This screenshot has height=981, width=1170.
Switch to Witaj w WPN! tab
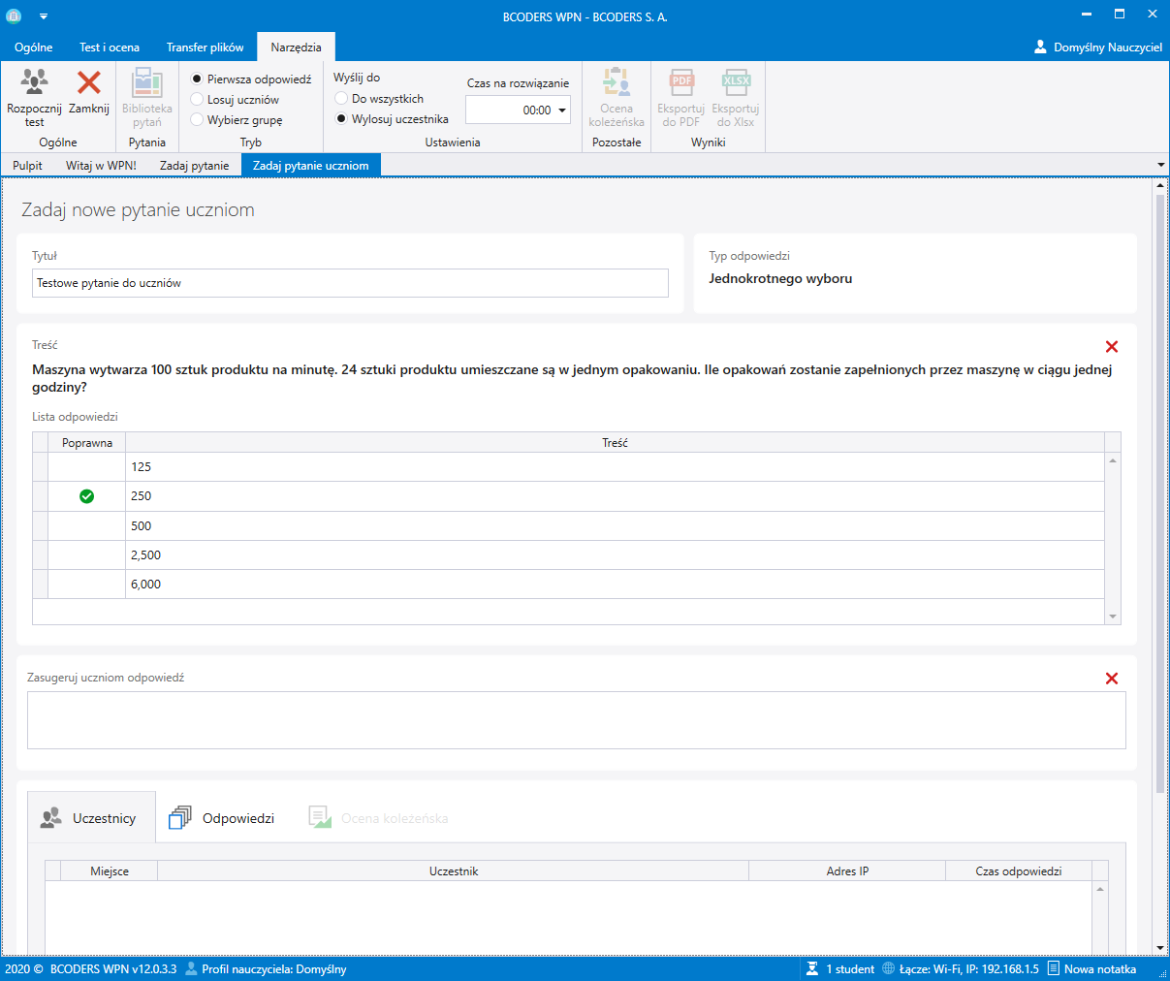pyautogui.click(x=101, y=166)
